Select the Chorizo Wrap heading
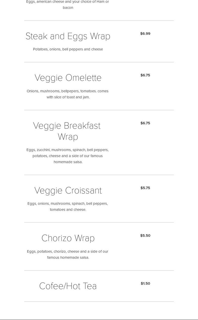The height and width of the screenshot is (320, 198). [68, 238]
